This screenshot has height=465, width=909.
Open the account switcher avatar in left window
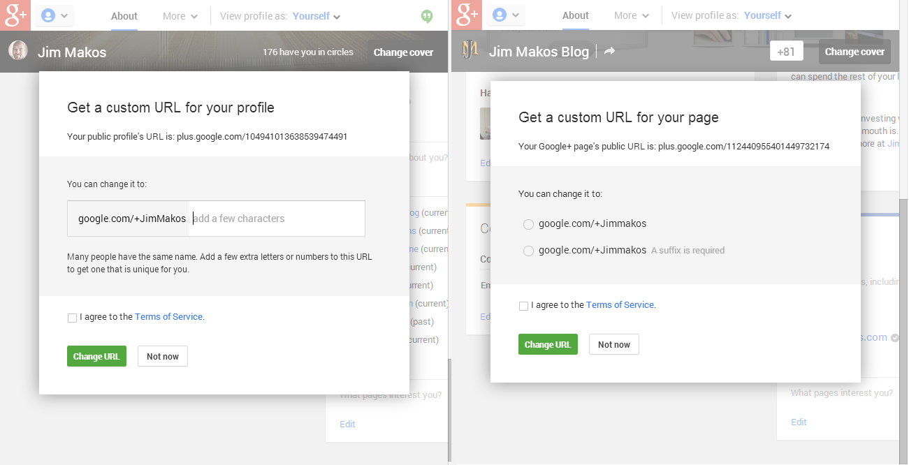pos(54,15)
